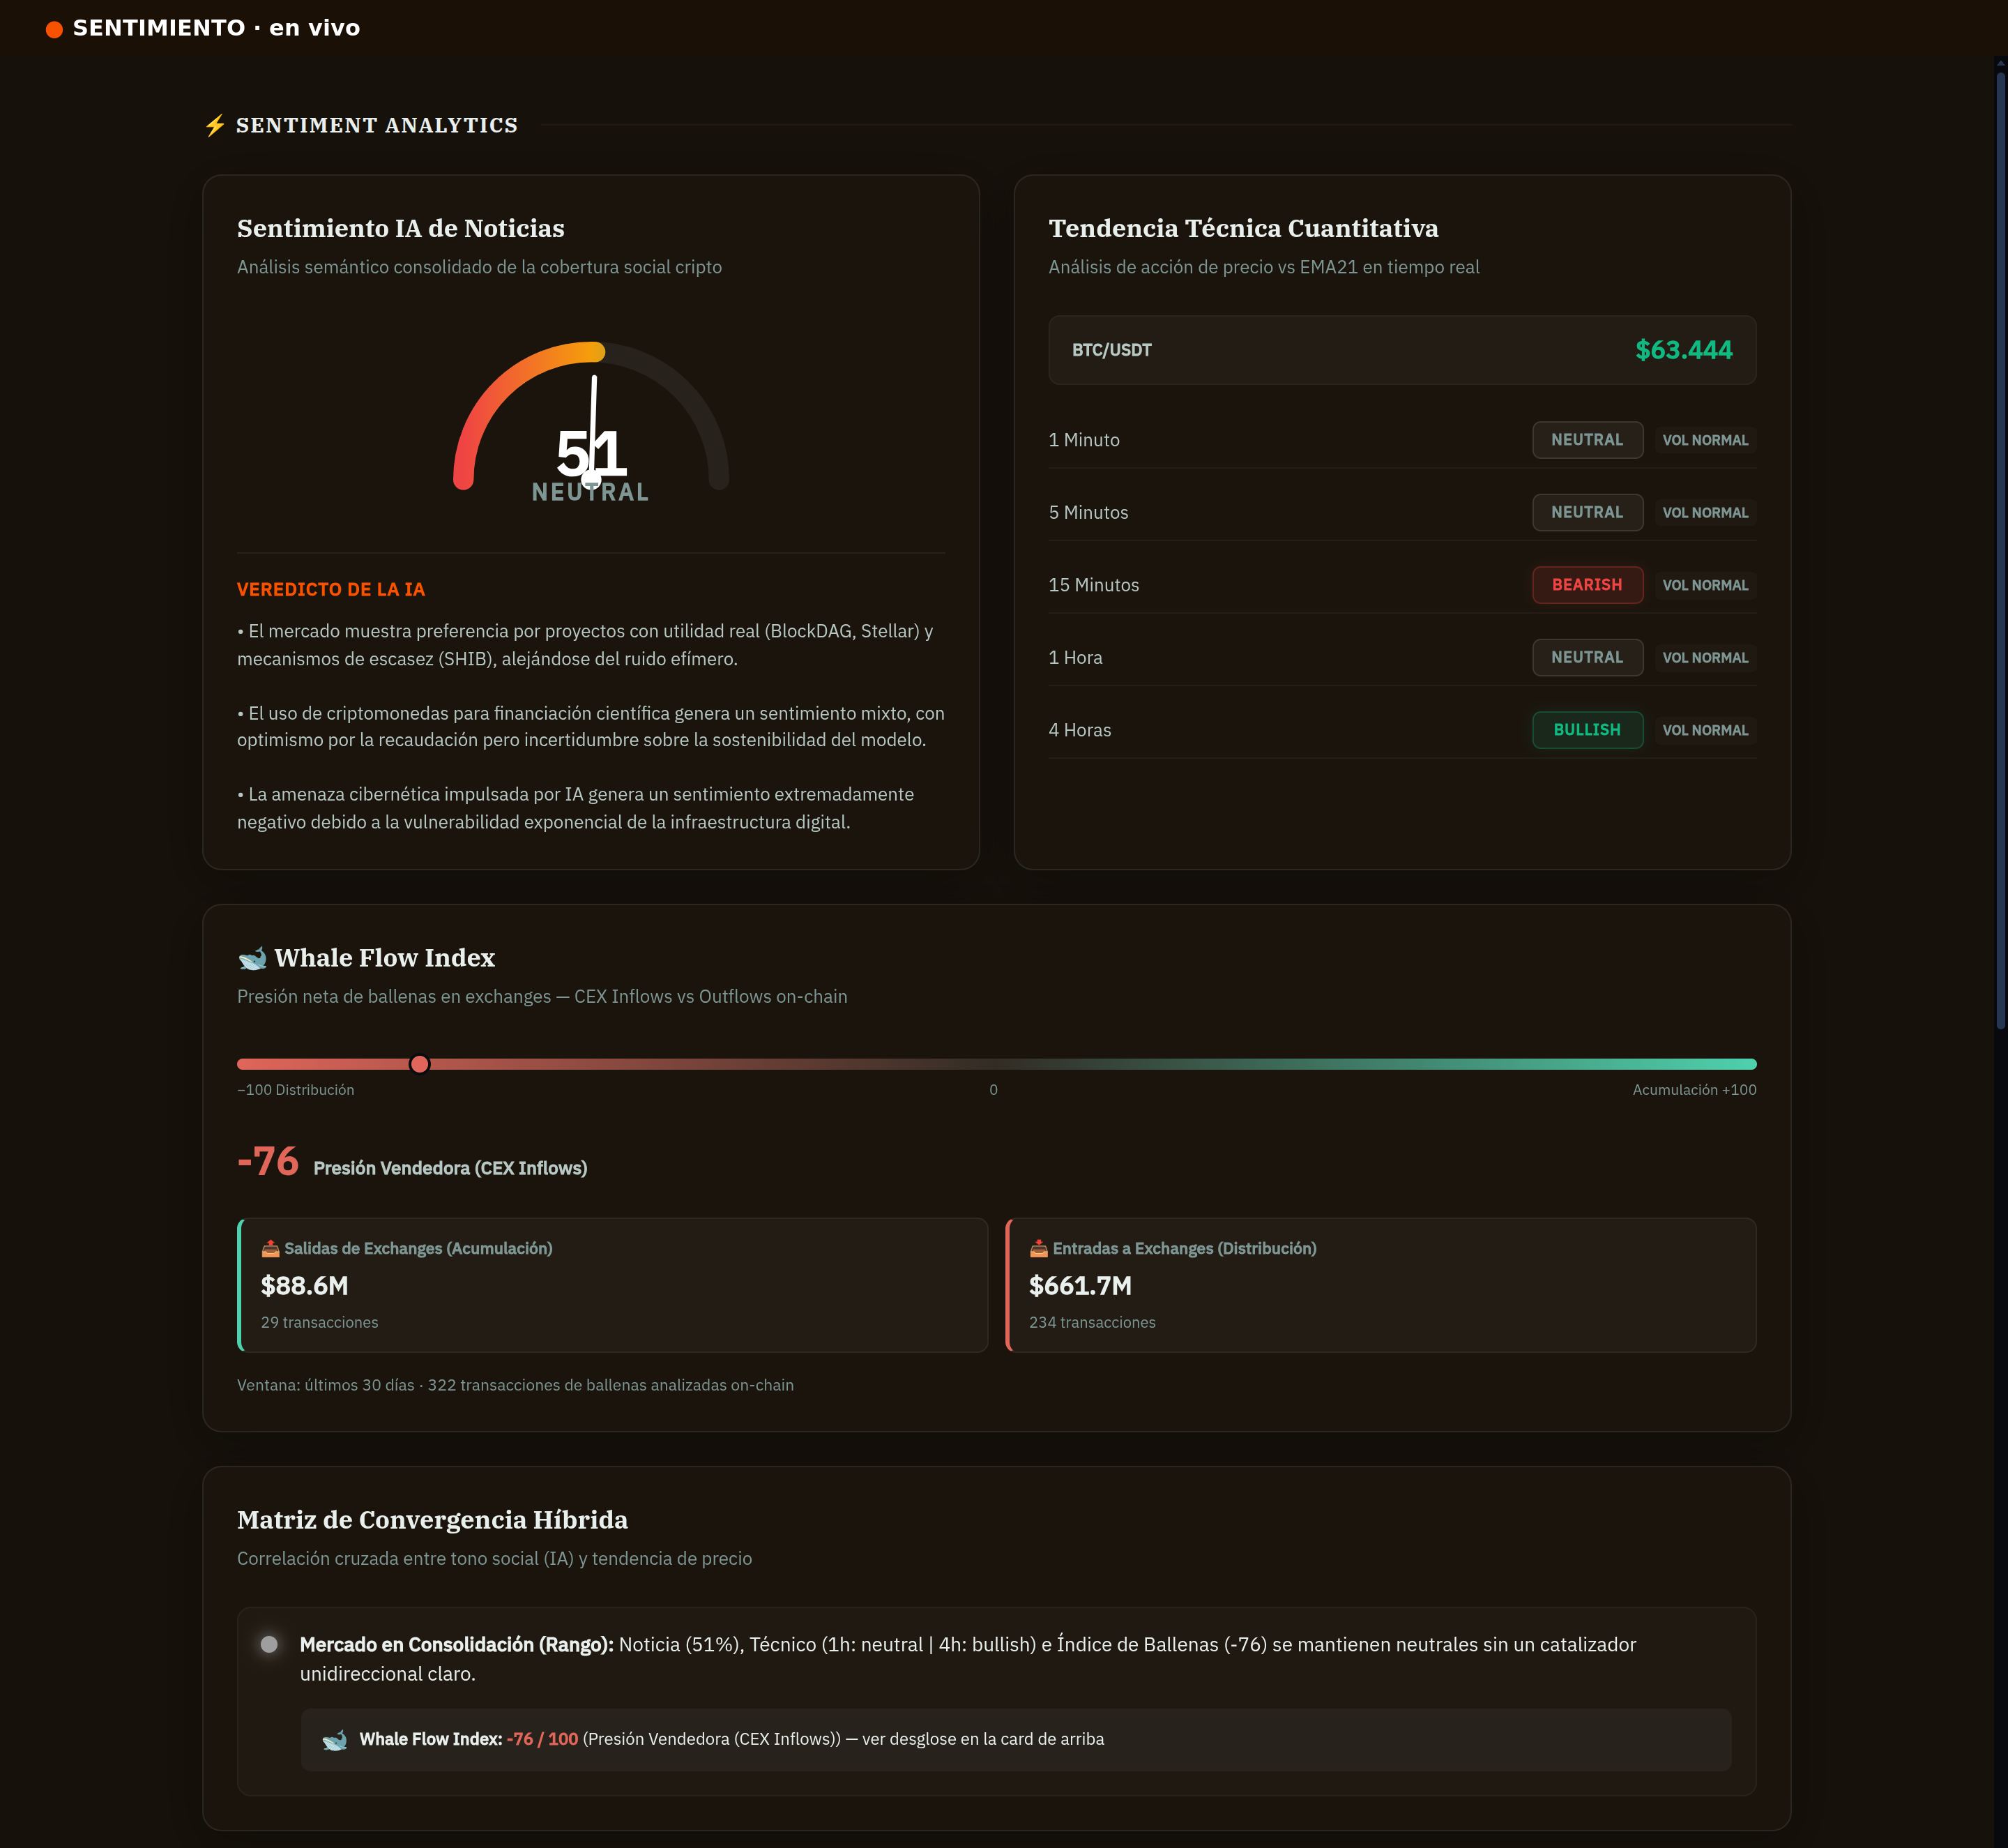Click the BTC/USDT pair label

point(1111,350)
